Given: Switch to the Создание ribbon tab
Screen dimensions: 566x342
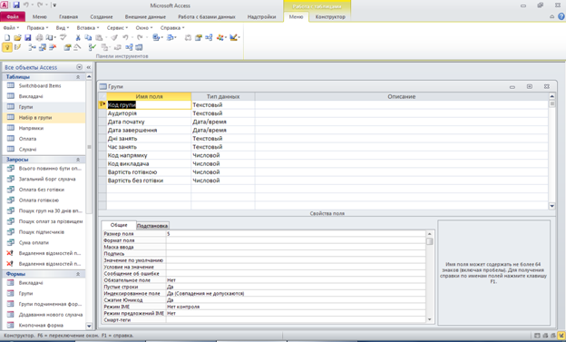Looking at the screenshot, I should [x=102, y=16].
